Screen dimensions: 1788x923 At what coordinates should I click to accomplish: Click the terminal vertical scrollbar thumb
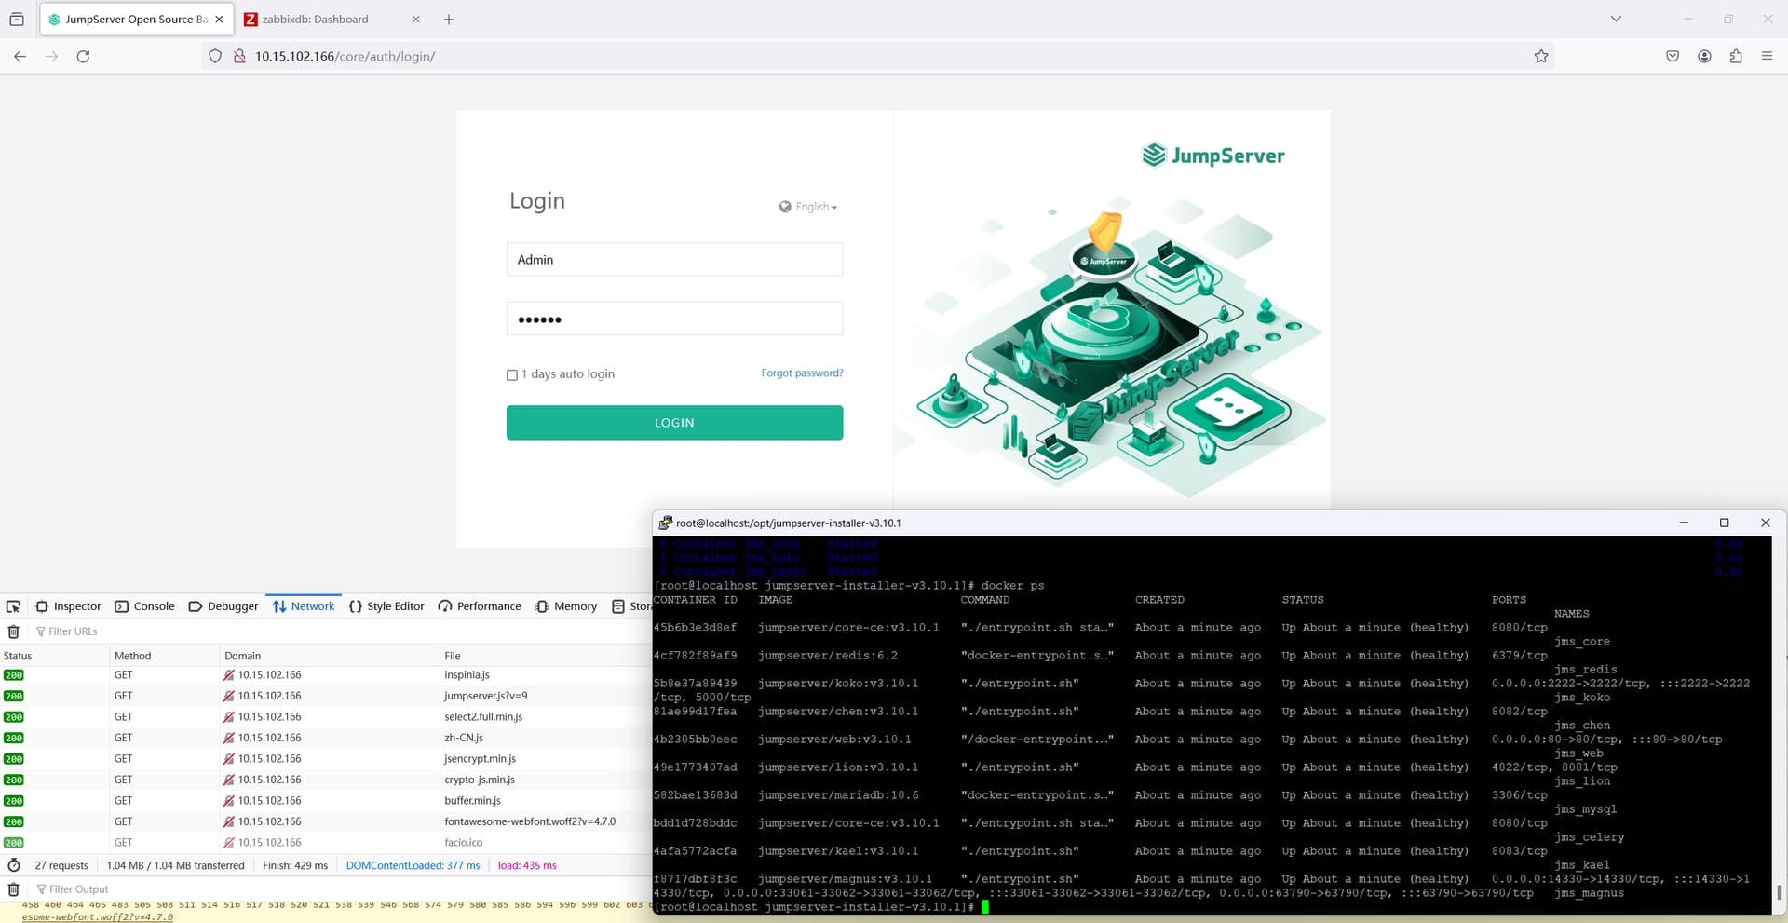[1779, 892]
